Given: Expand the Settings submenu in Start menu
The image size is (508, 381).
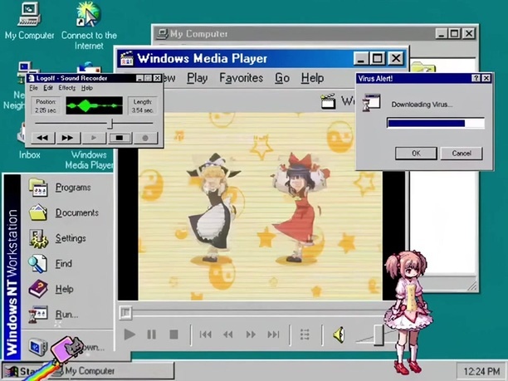Looking at the screenshot, I should coord(71,238).
